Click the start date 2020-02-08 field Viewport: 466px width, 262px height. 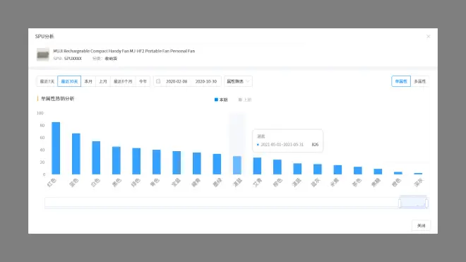click(x=177, y=81)
